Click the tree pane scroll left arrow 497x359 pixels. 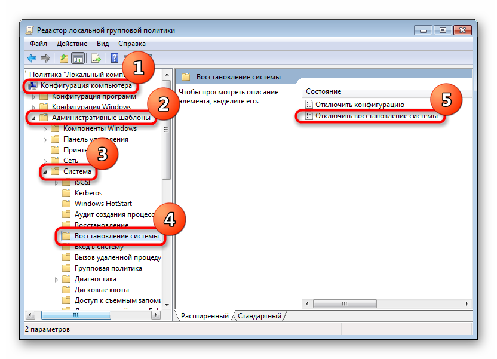(30, 315)
